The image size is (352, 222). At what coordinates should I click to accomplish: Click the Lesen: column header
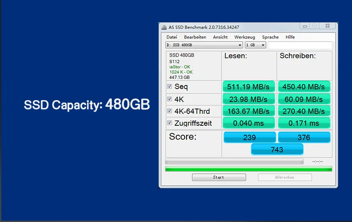pyautogui.click(x=236, y=56)
